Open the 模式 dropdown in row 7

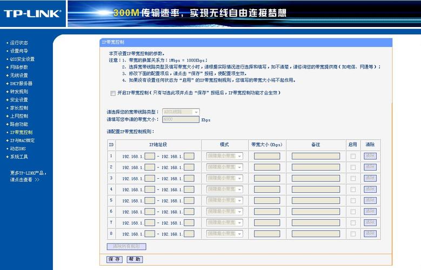(224, 222)
